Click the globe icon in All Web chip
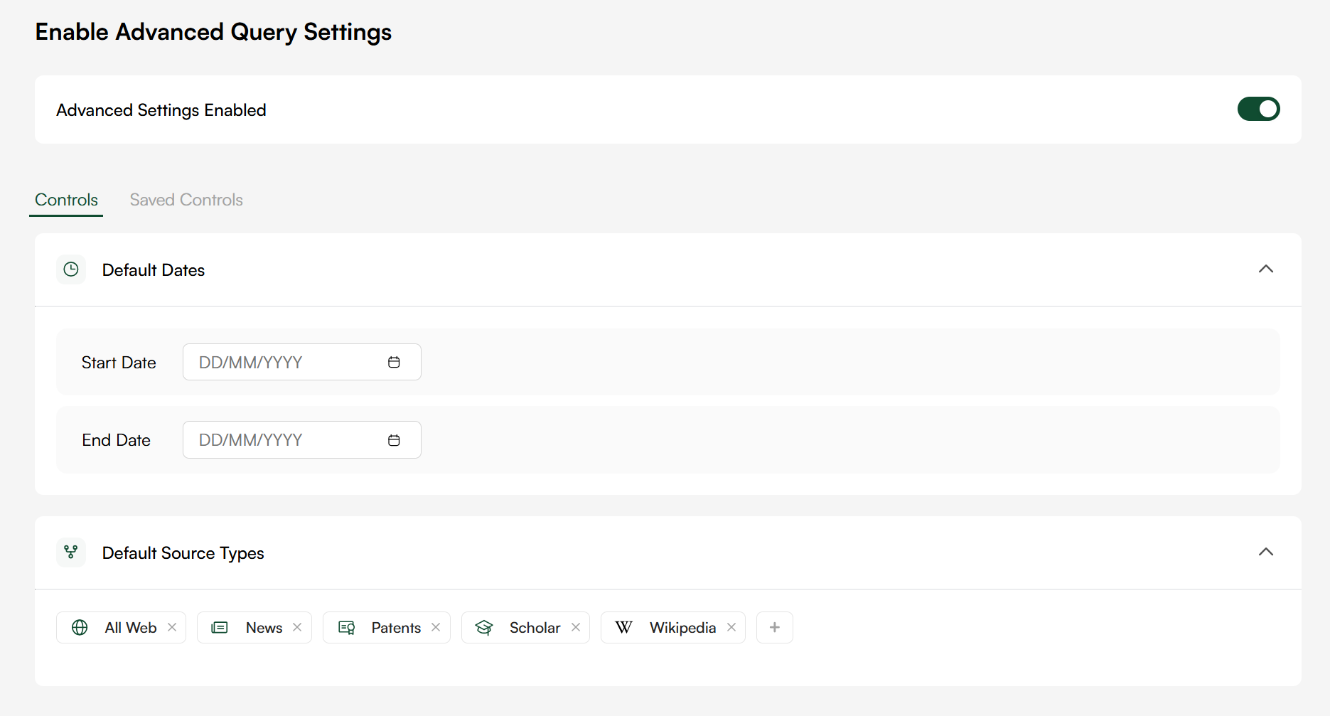The image size is (1330, 716). [80, 627]
